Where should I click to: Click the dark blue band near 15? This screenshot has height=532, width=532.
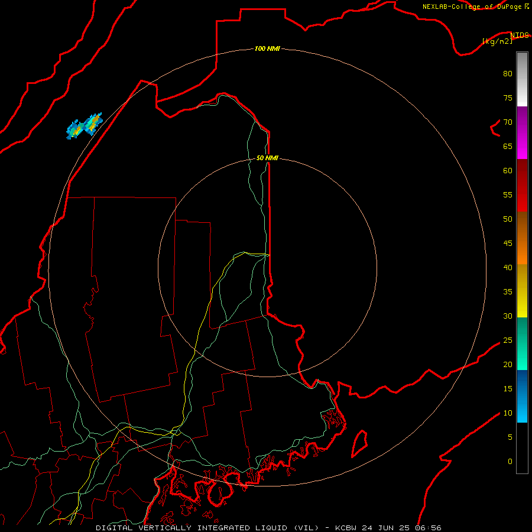click(522, 384)
